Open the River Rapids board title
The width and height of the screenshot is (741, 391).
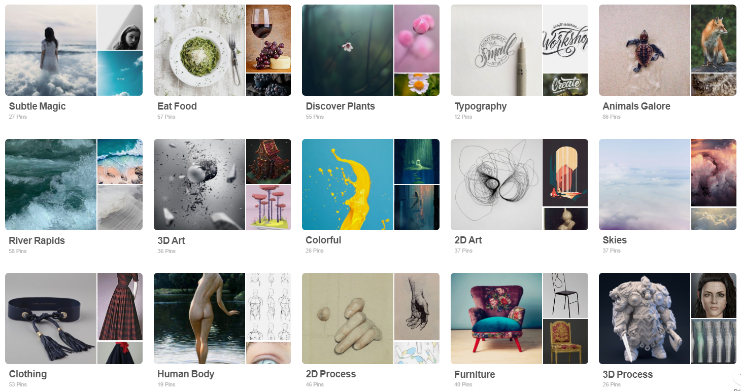click(x=37, y=240)
